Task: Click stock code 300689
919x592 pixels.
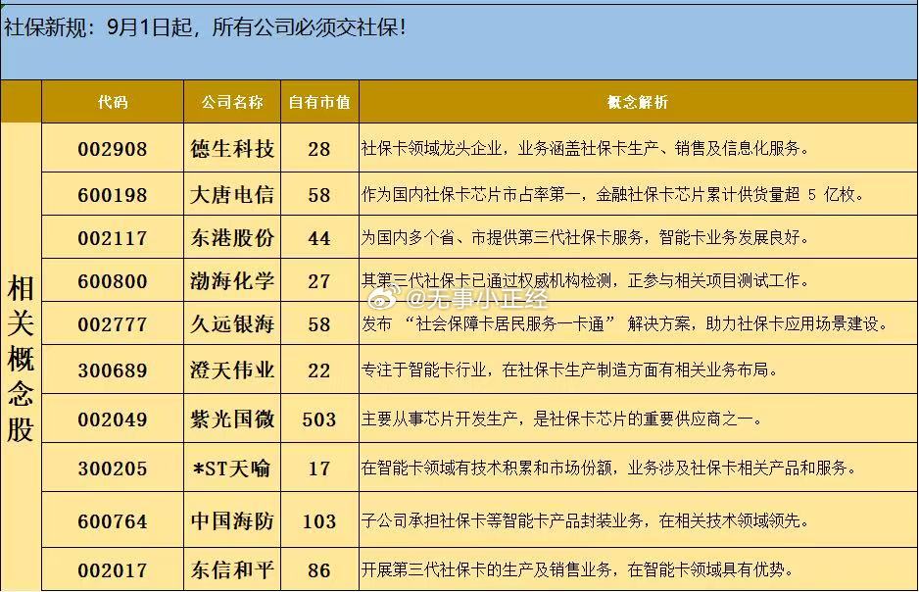Action: (113, 370)
